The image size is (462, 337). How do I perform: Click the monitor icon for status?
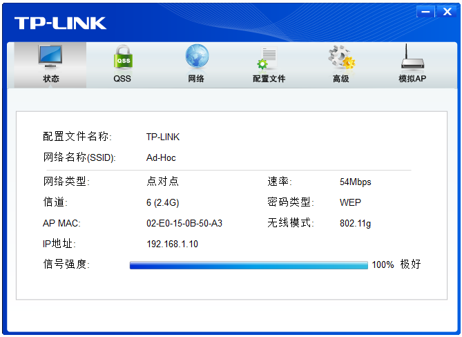coord(50,57)
